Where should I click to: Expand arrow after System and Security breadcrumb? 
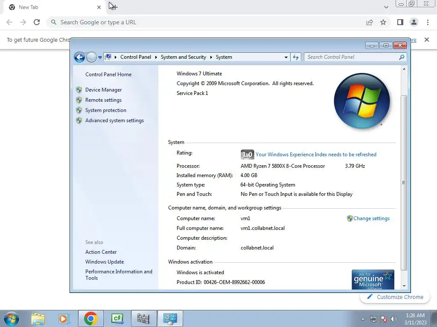click(x=211, y=57)
